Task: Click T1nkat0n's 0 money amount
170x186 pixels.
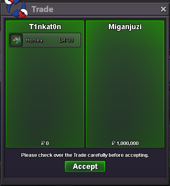Action: pyautogui.click(x=47, y=143)
